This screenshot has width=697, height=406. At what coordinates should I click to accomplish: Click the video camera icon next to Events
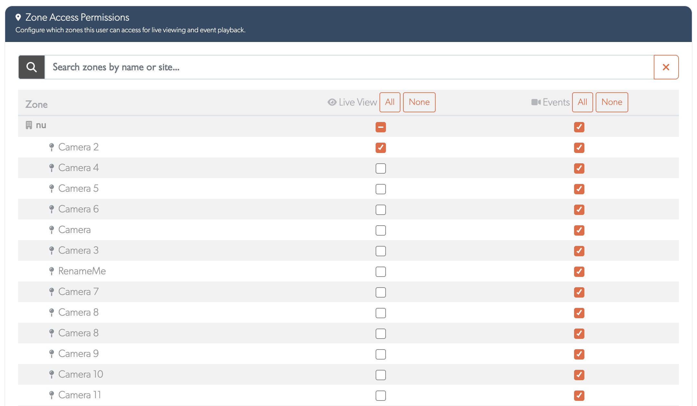pos(536,102)
